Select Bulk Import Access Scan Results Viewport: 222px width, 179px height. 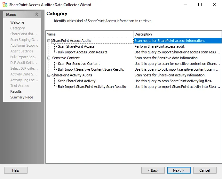coord(83,52)
